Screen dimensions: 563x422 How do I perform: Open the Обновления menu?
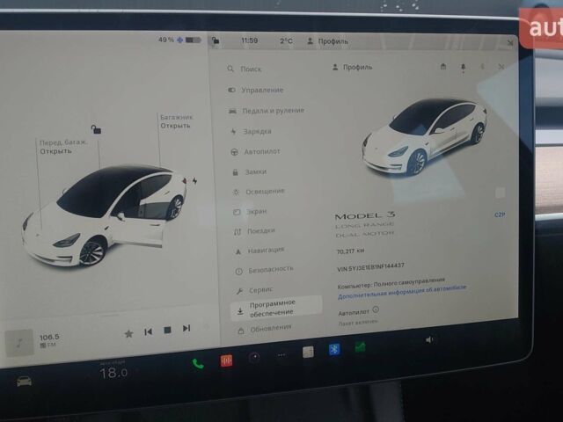(265, 329)
